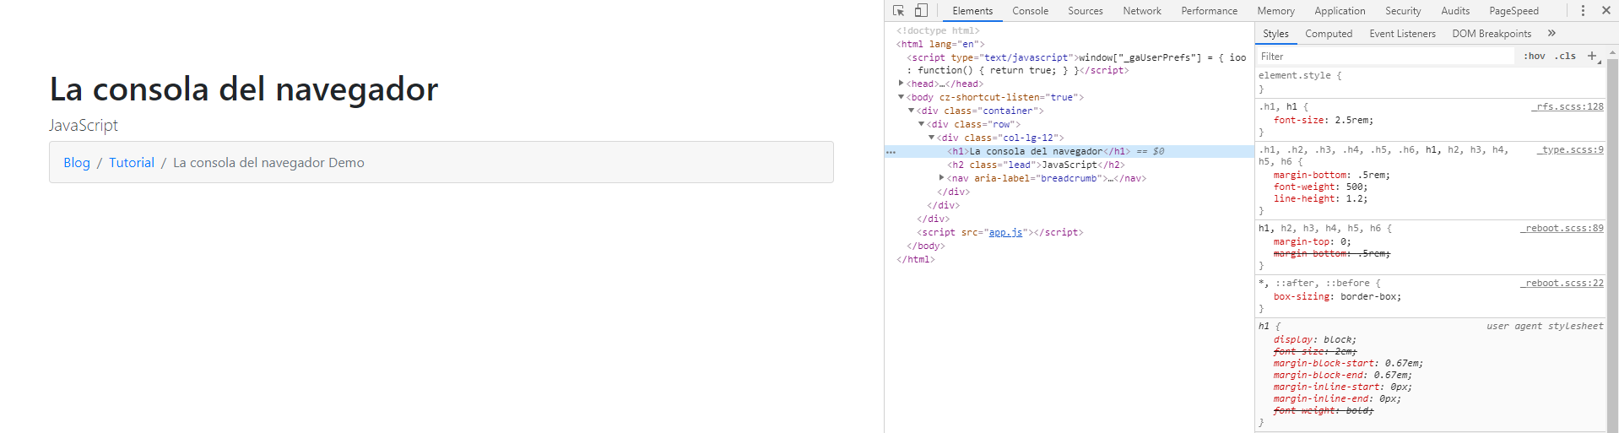Screen dimensions: 1619x433
Task: Activate the inspect element picker icon
Action: click(898, 11)
